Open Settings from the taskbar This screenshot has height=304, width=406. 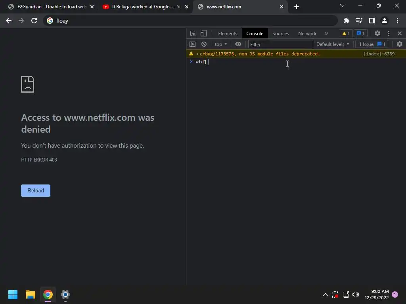[x=65, y=294]
